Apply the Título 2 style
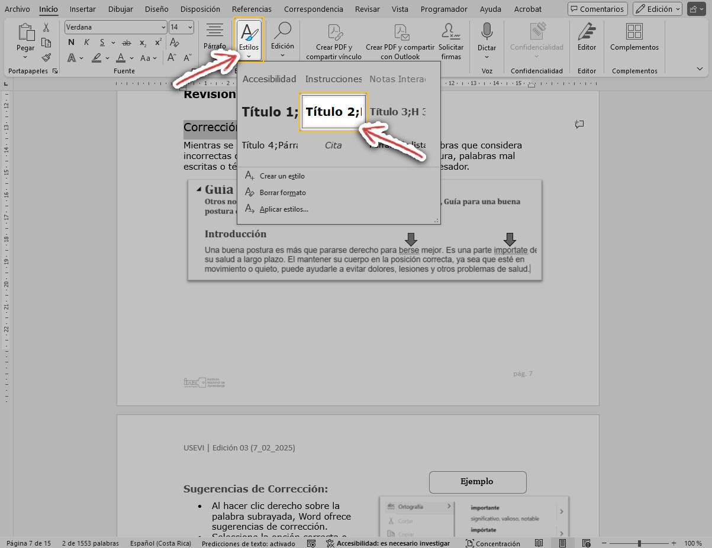 click(x=333, y=112)
